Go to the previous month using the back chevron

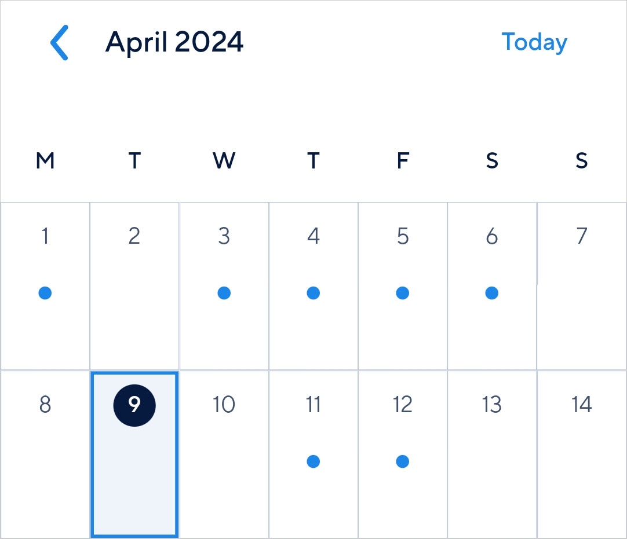pyautogui.click(x=59, y=43)
